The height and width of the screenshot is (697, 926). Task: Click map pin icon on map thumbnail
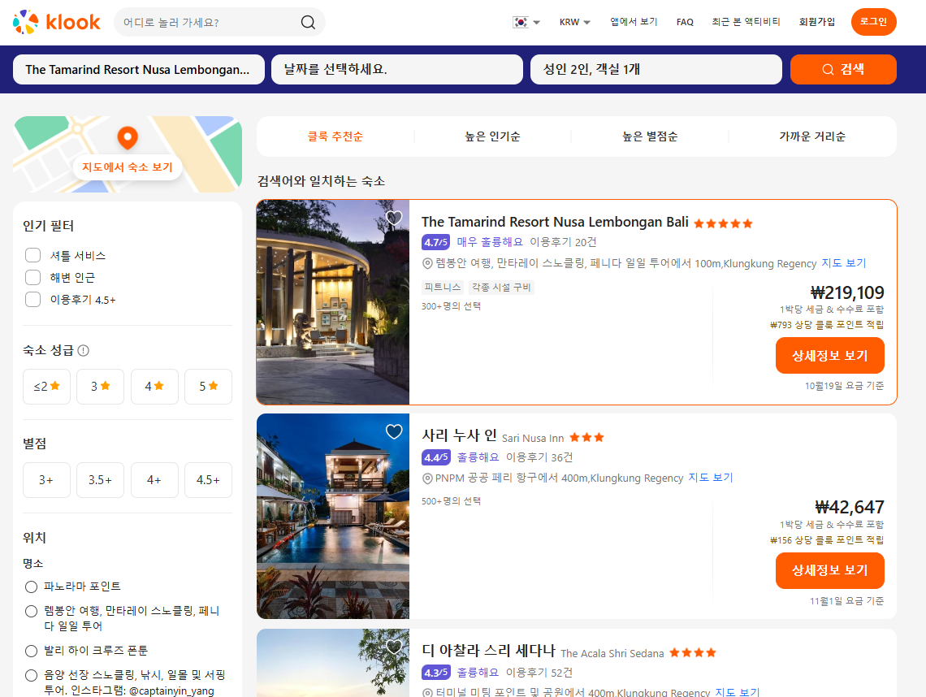pyautogui.click(x=128, y=138)
